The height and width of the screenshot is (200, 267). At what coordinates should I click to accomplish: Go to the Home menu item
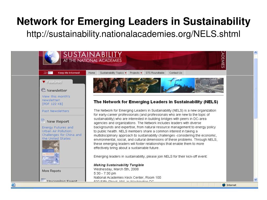(92, 73)
